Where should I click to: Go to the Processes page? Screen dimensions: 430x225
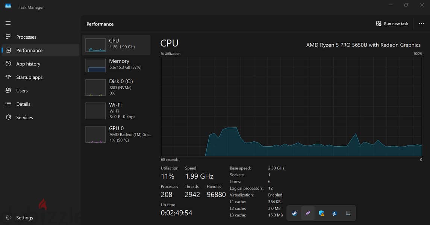[40, 37]
